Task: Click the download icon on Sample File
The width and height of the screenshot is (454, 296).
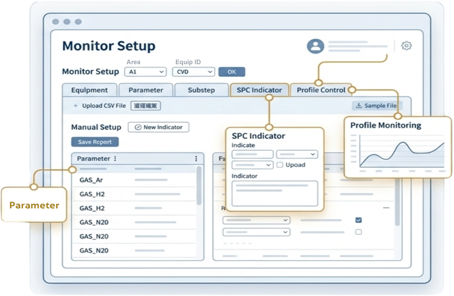Action: pos(359,105)
